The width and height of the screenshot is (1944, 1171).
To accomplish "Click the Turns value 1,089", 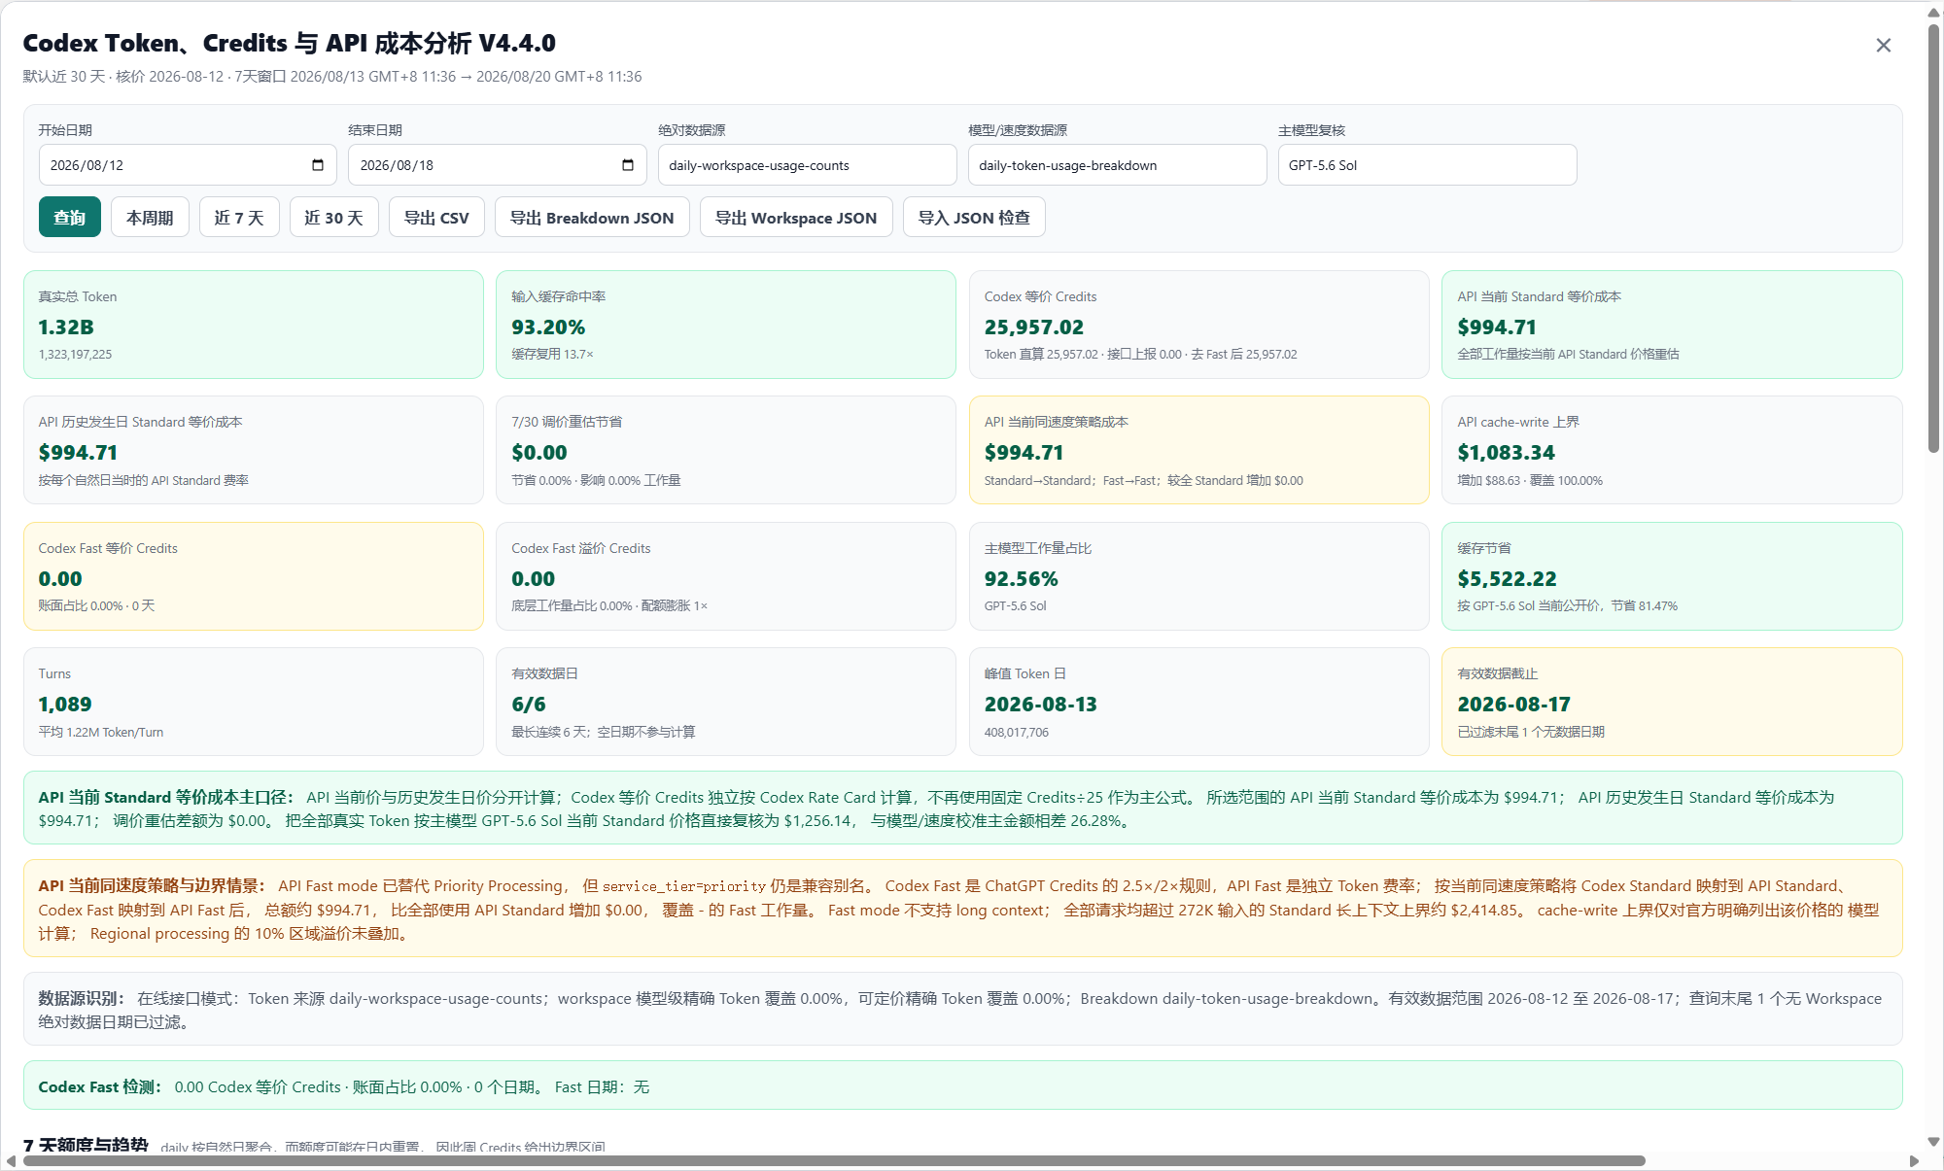I will (65, 705).
